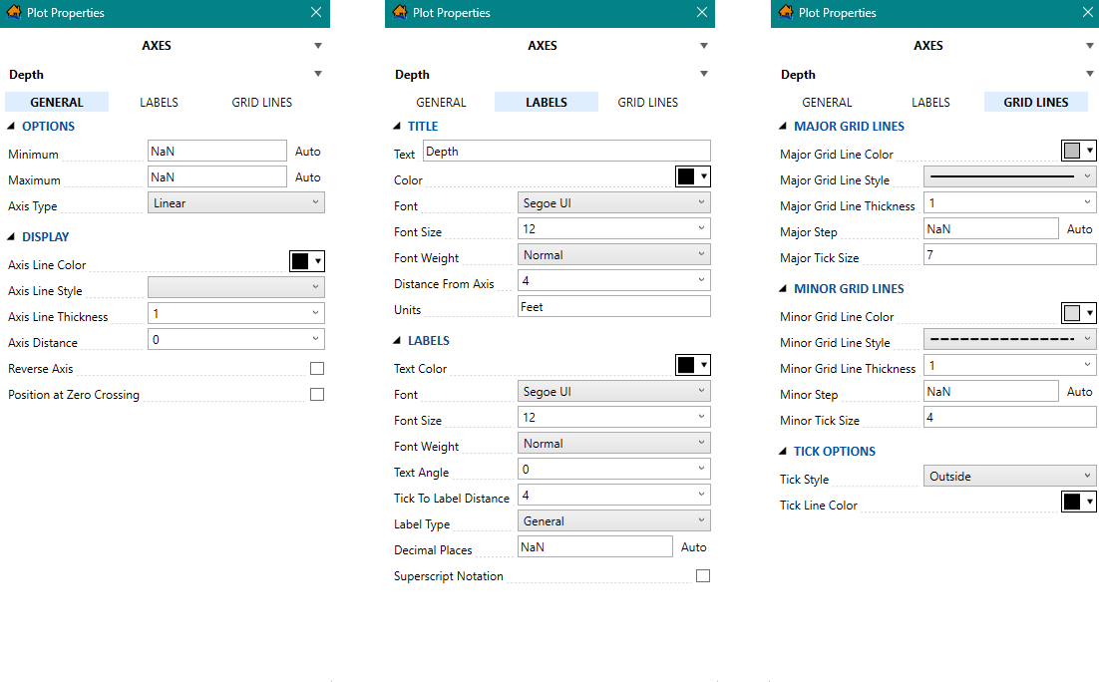The height and width of the screenshot is (682, 1099).
Task: Open the Label Type dropdown showing General
Action: point(613,521)
